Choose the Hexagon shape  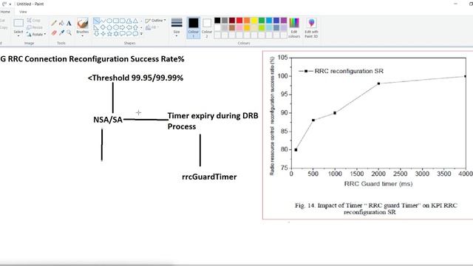coord(116,27)
